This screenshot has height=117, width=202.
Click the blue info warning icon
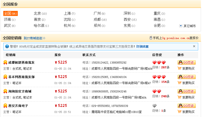[7, 46]
